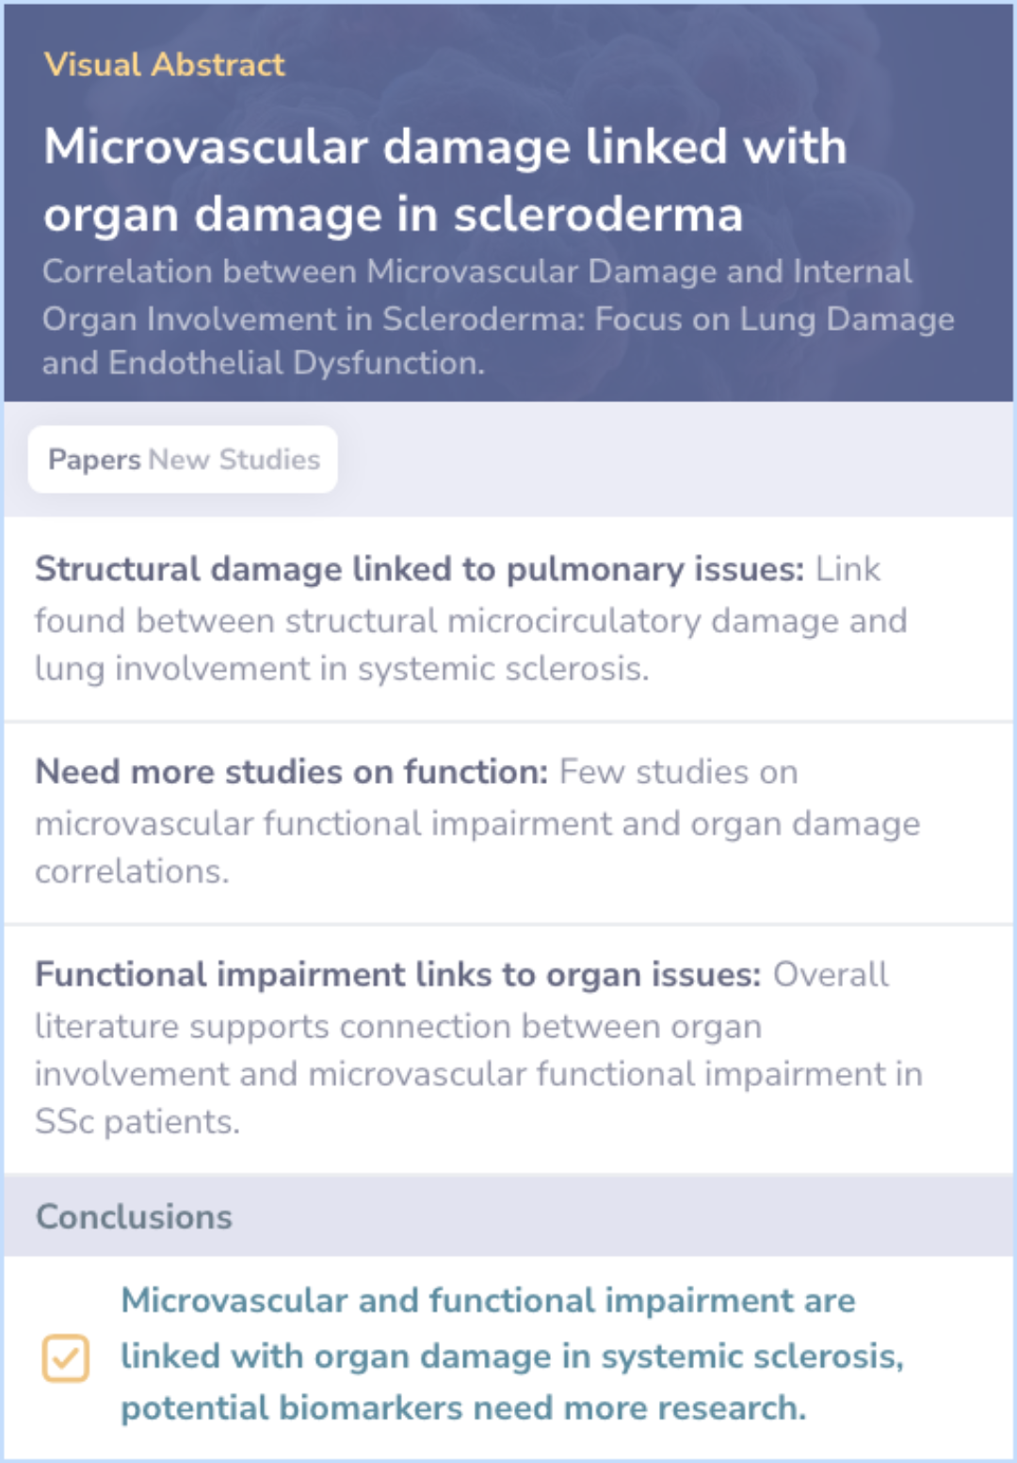1017x1463 pixels.
Task: Click "microvascular functional impairment and organ damage" text
Action: pos(477,823)
